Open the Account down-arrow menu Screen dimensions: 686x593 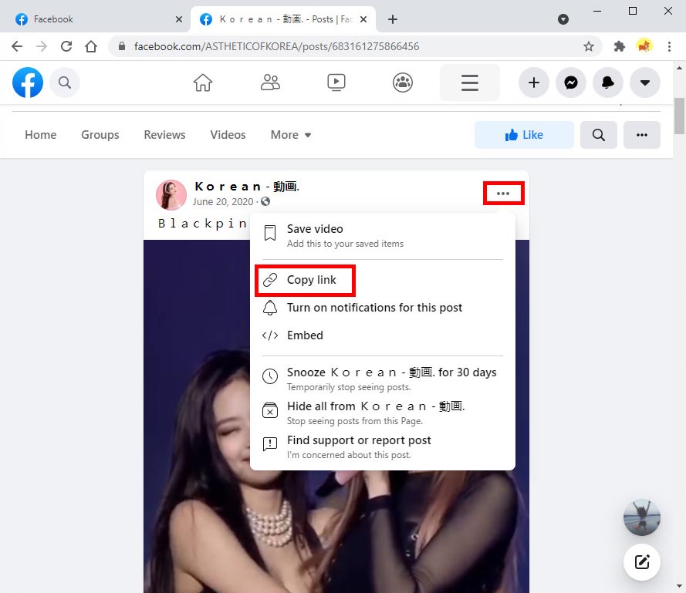(x=645, y=83)
